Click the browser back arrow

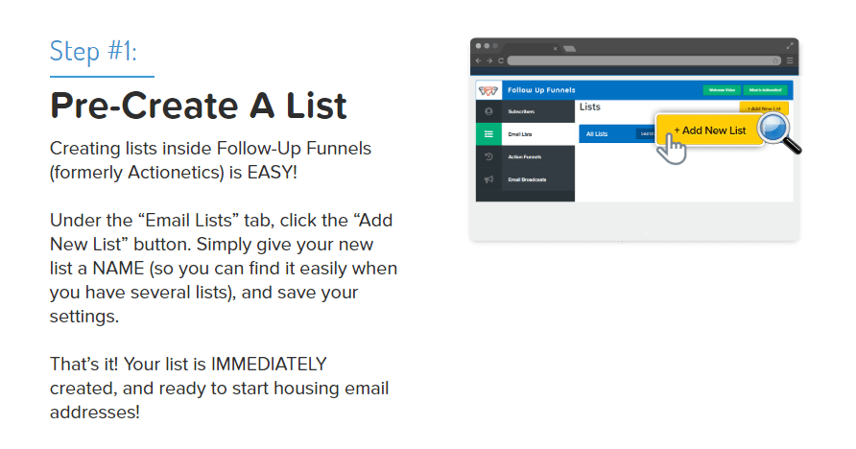coord(479,60)
